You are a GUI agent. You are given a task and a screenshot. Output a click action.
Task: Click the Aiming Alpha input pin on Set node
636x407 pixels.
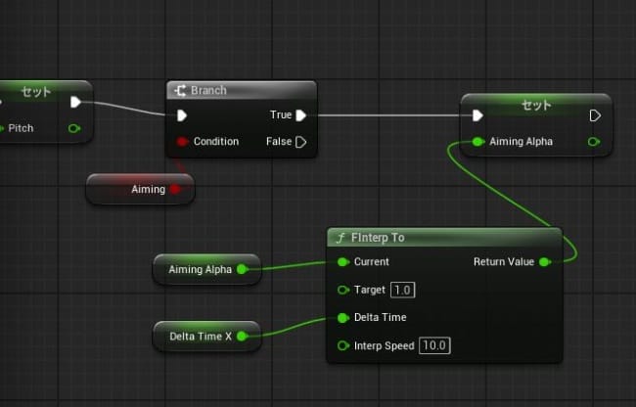click(478, 142)
